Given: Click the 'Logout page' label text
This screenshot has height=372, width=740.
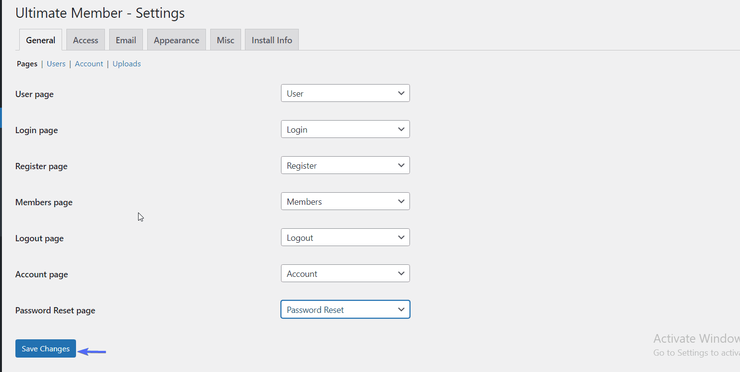Looking at the screenshot, I should (x=39, y=238).
